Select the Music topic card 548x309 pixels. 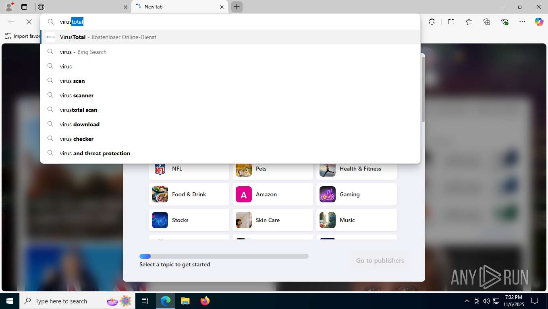357,220
